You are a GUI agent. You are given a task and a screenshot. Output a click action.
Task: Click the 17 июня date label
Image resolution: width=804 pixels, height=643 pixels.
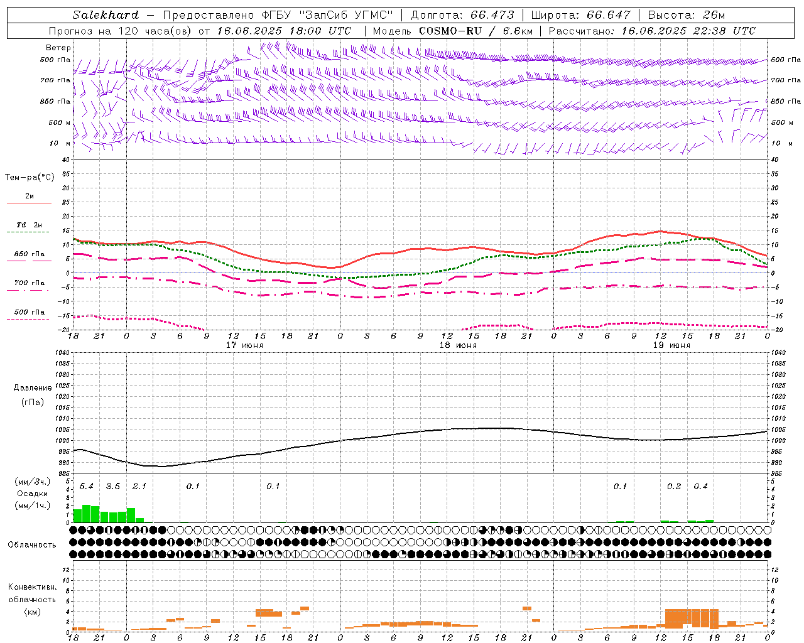point(244,345)
